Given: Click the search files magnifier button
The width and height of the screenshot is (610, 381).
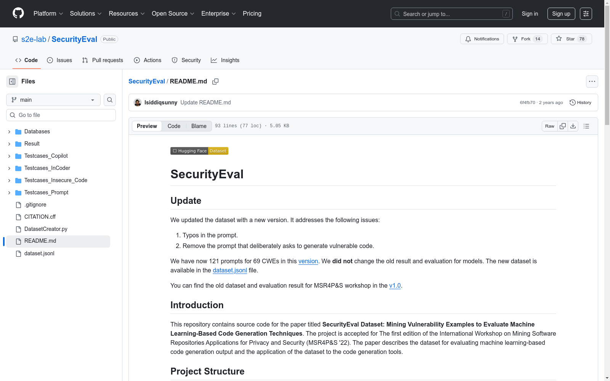Looking at the screenshot, I should 110,100.
